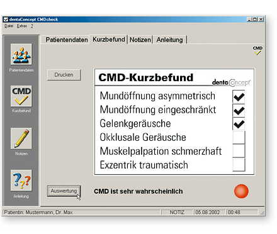Click the CMD-Kurzbefund heading
The image size is (277, 234).
(x=146, y=77)
